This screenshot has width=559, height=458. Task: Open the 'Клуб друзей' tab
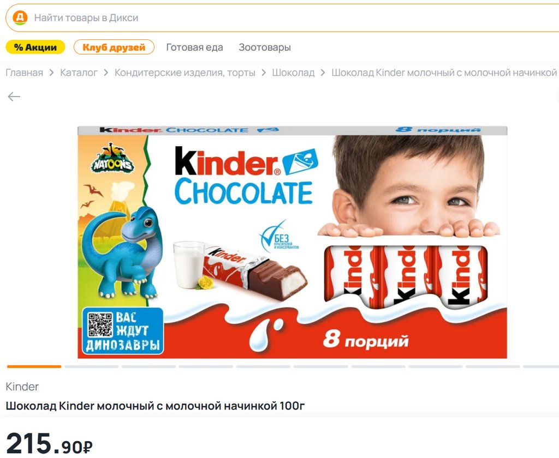click(x=114, y=47)
